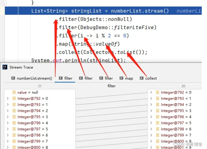This screenshot has height=149, width=207.
Task: Expand left Integer@792 = 0 row
Action: tap(8, 99)
